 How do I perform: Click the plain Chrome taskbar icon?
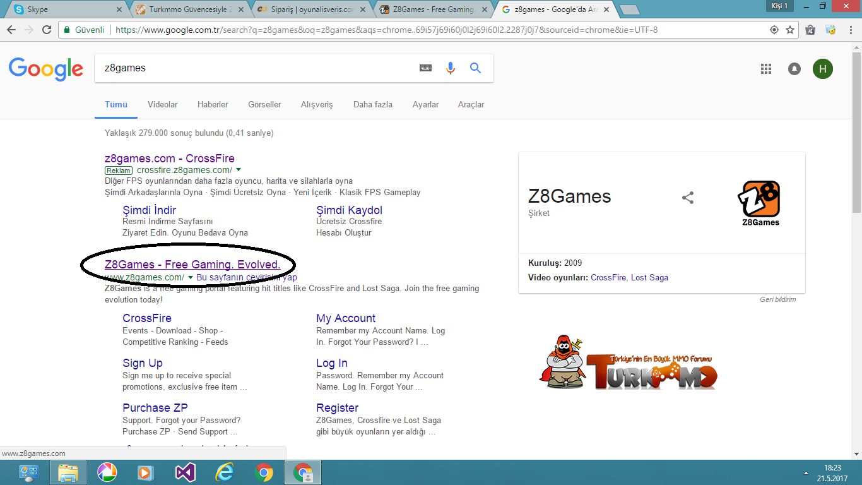pos(263,472)
